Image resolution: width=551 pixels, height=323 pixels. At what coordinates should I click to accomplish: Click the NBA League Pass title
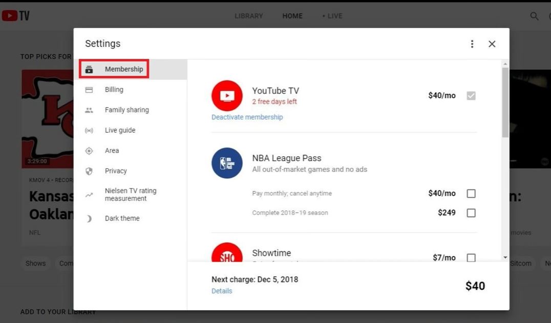[x=287, y=158]
